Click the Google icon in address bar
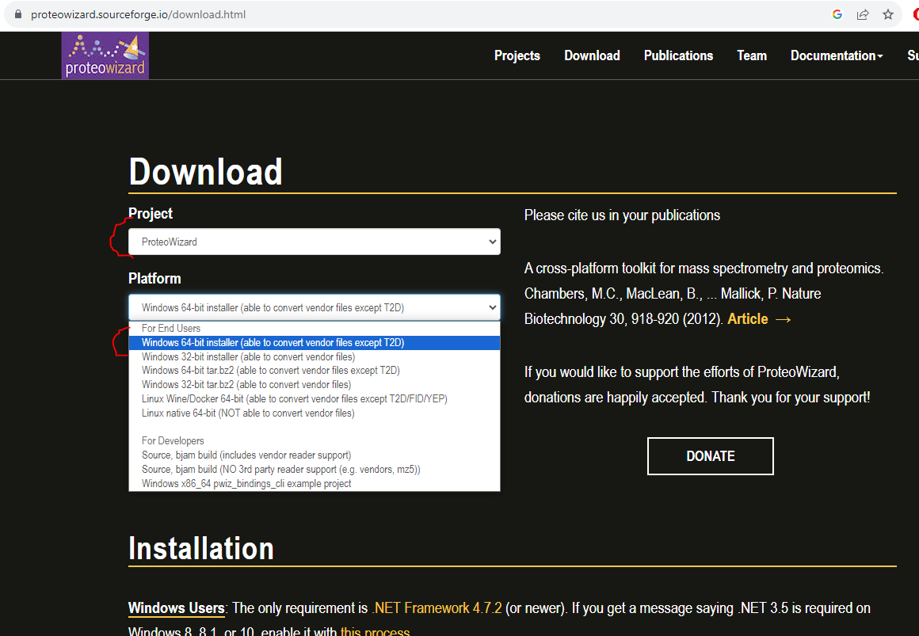Viewport: 919px width, 636px height. 837,15
